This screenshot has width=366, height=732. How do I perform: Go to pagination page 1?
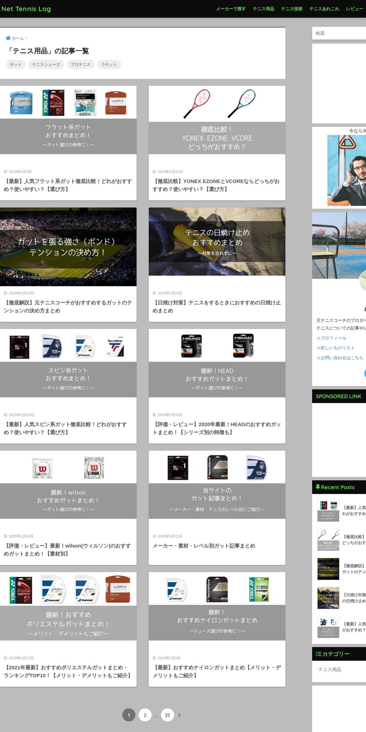coord(129,715)
